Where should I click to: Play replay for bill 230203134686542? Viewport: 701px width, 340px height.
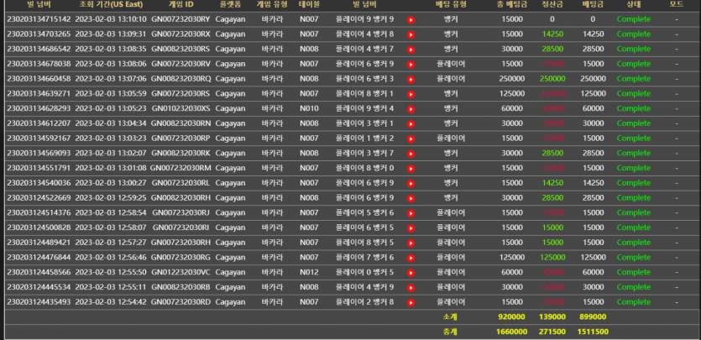point(411,50)
